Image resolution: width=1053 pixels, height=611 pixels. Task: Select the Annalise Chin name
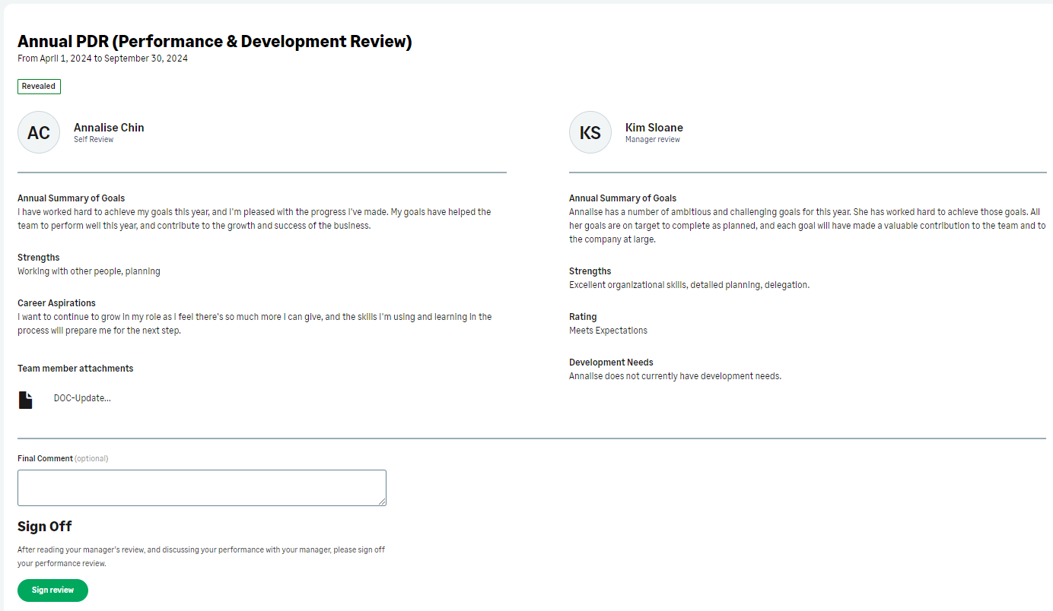point(109,128)
